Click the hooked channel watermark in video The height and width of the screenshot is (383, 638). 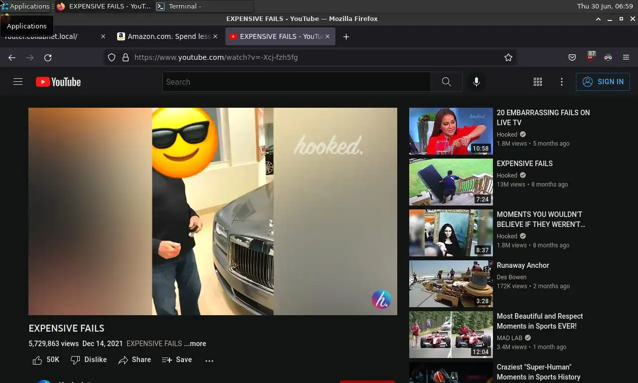381,300
